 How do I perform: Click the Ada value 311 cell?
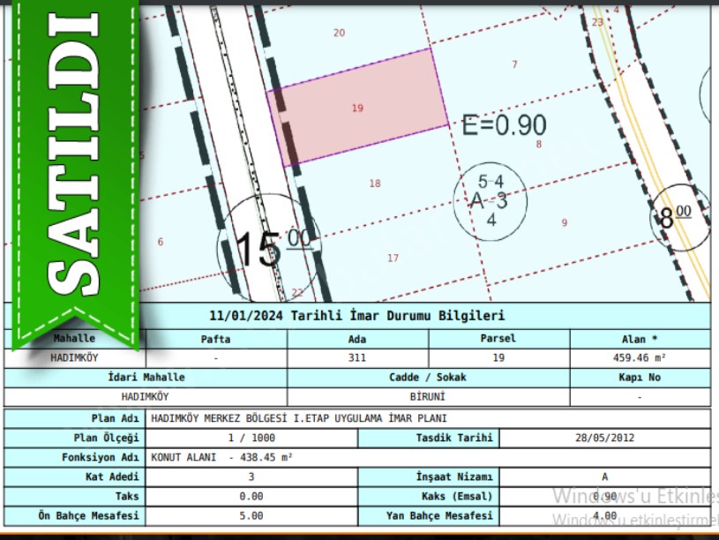click(357, 359)
